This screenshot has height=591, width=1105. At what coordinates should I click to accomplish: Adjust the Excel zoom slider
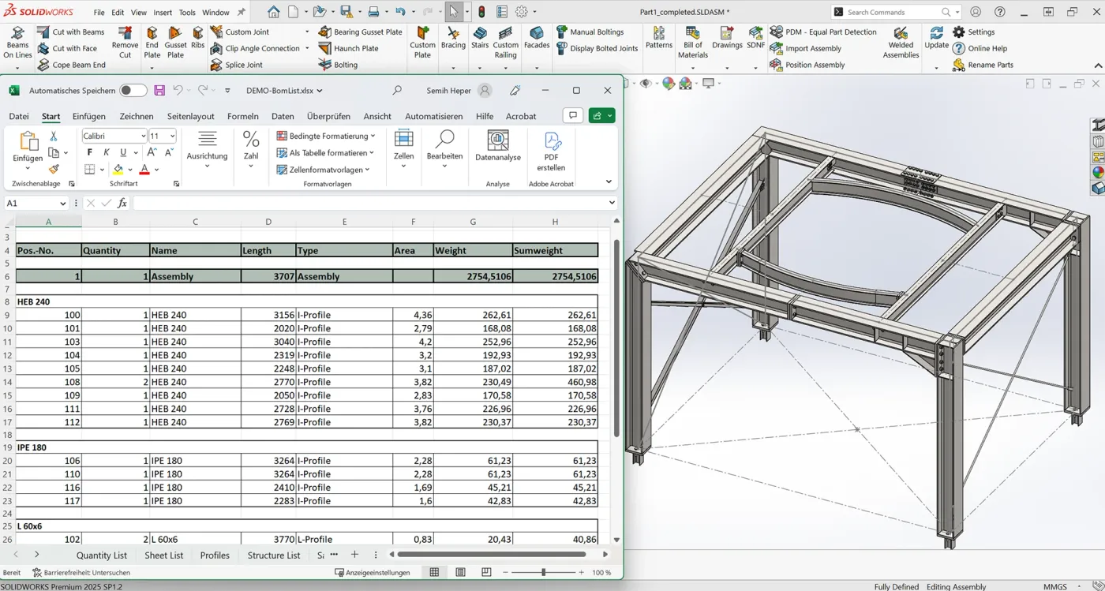(x=543, y=572)
